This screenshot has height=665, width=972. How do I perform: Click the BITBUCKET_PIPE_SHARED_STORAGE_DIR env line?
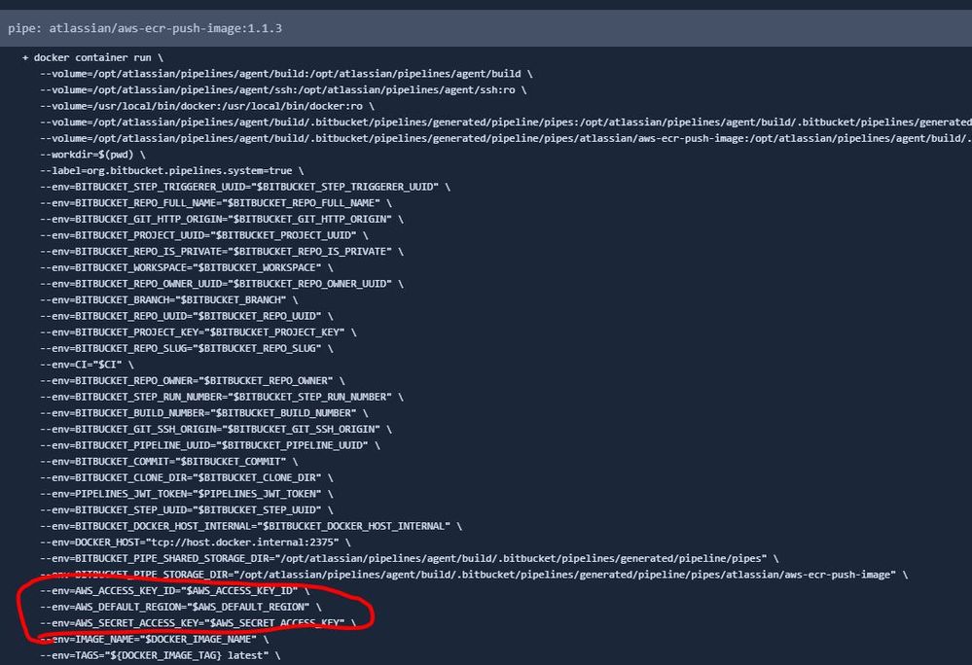pyautogui.click(x=409, y=558)
